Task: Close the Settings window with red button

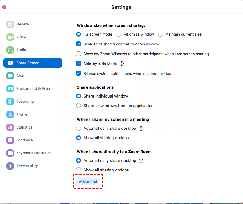Action: [x=4, y=7]
